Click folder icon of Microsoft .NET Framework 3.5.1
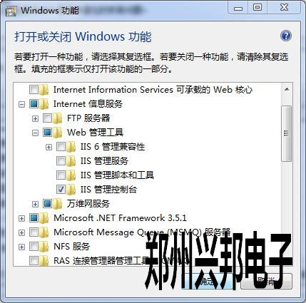 (44, 218)
